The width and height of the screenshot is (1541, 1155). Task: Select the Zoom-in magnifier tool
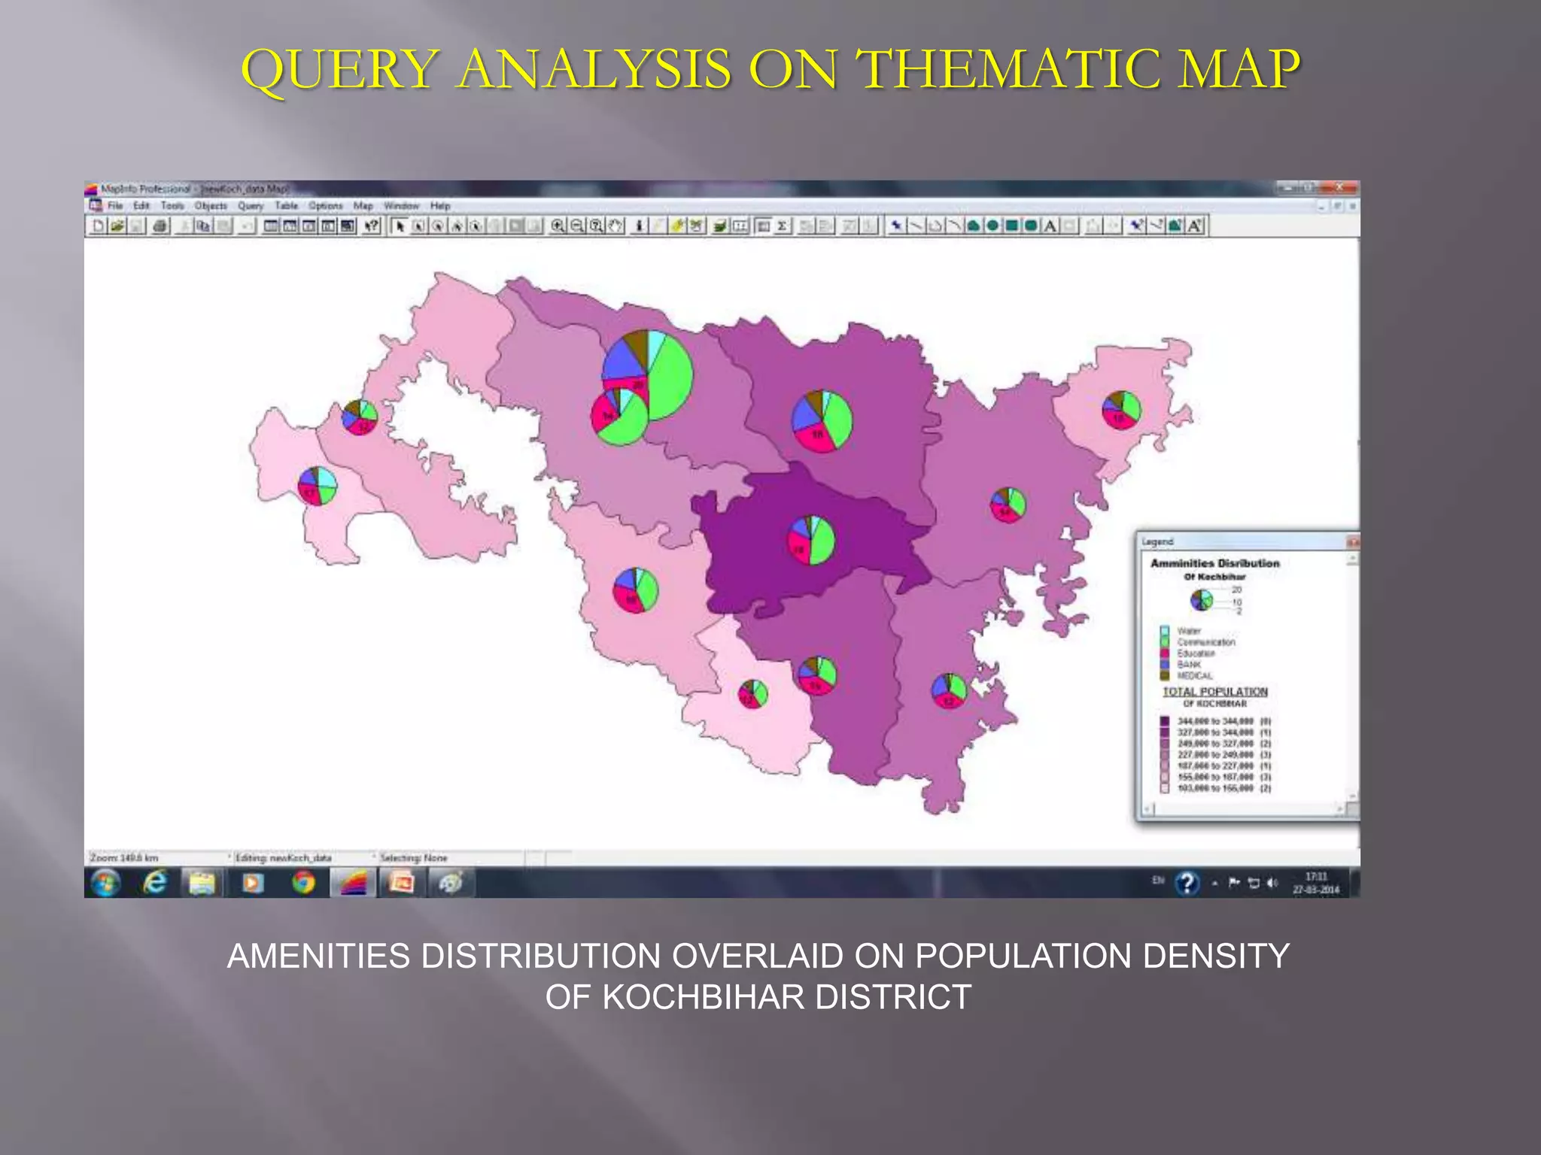pos(558,226)
